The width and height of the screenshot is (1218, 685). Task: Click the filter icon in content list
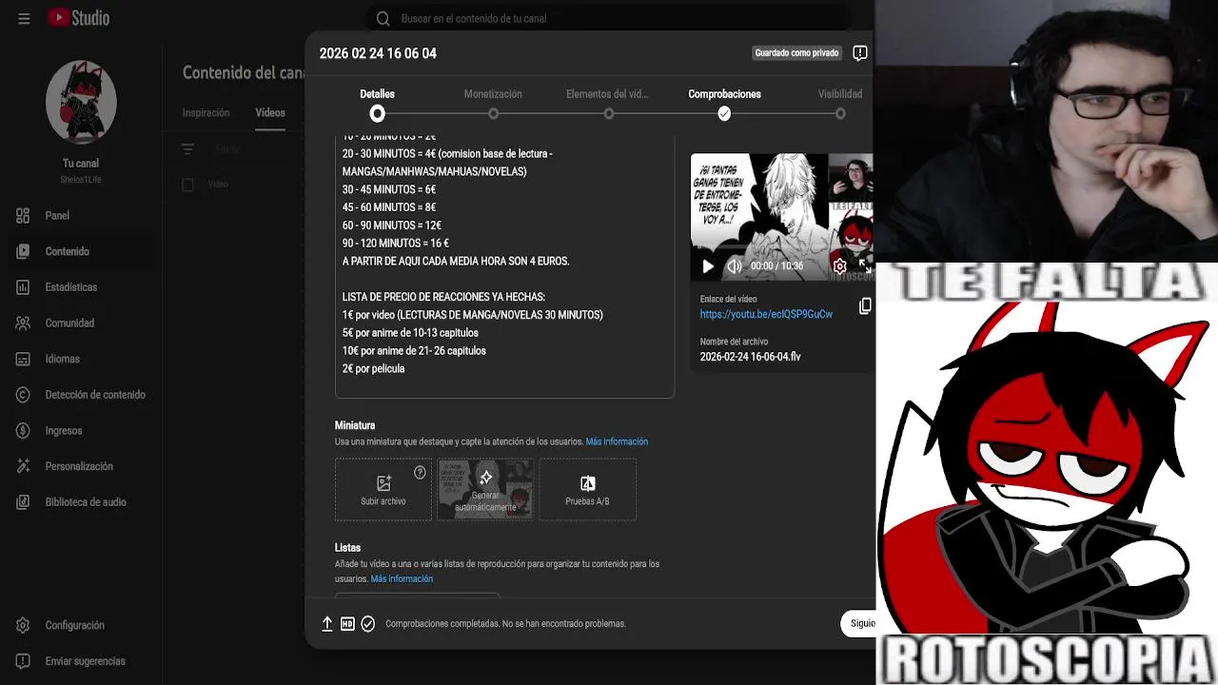coord(187,149)
